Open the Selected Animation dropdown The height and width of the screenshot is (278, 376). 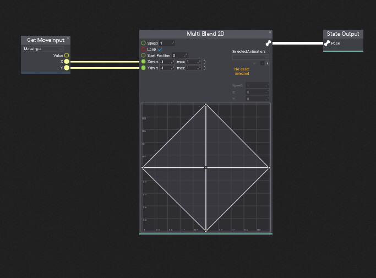coord(250,57)
